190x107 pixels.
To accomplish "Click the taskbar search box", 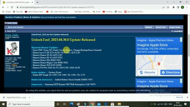I will [31, 104].
